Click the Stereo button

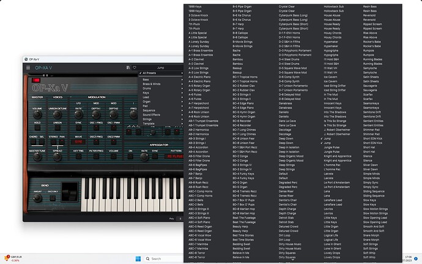point(54,142)
